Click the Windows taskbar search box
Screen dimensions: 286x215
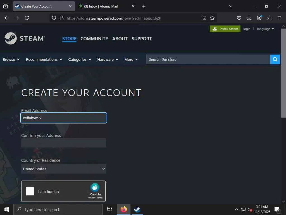pos(58,209)
